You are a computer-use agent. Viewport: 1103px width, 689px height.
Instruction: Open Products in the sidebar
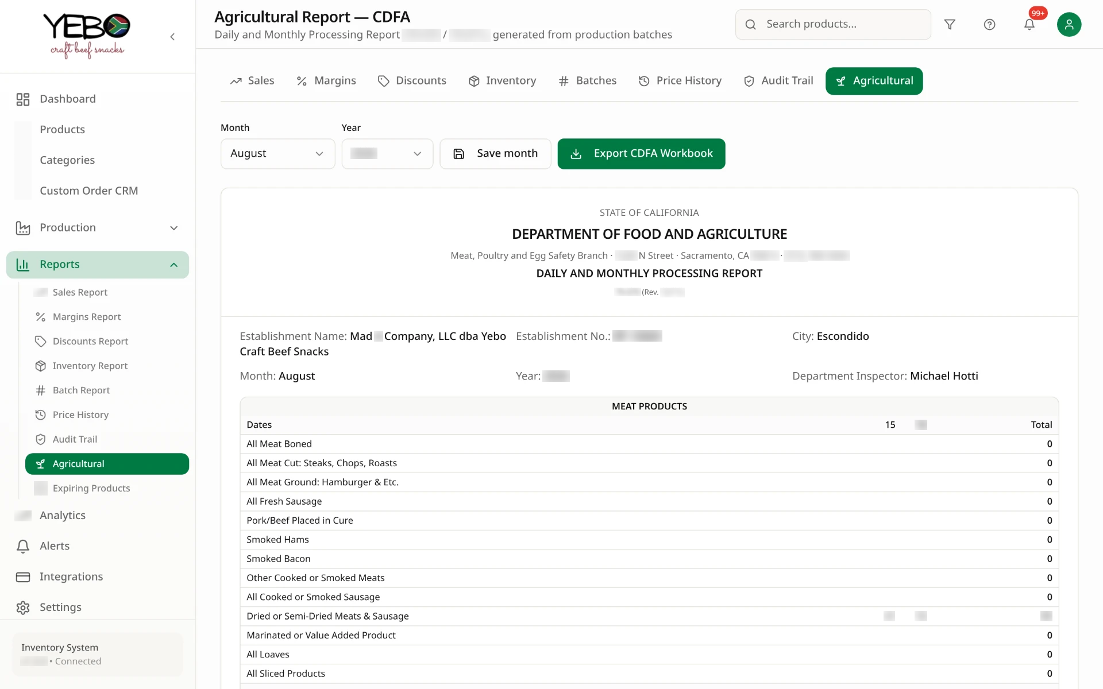pos(62,130)
